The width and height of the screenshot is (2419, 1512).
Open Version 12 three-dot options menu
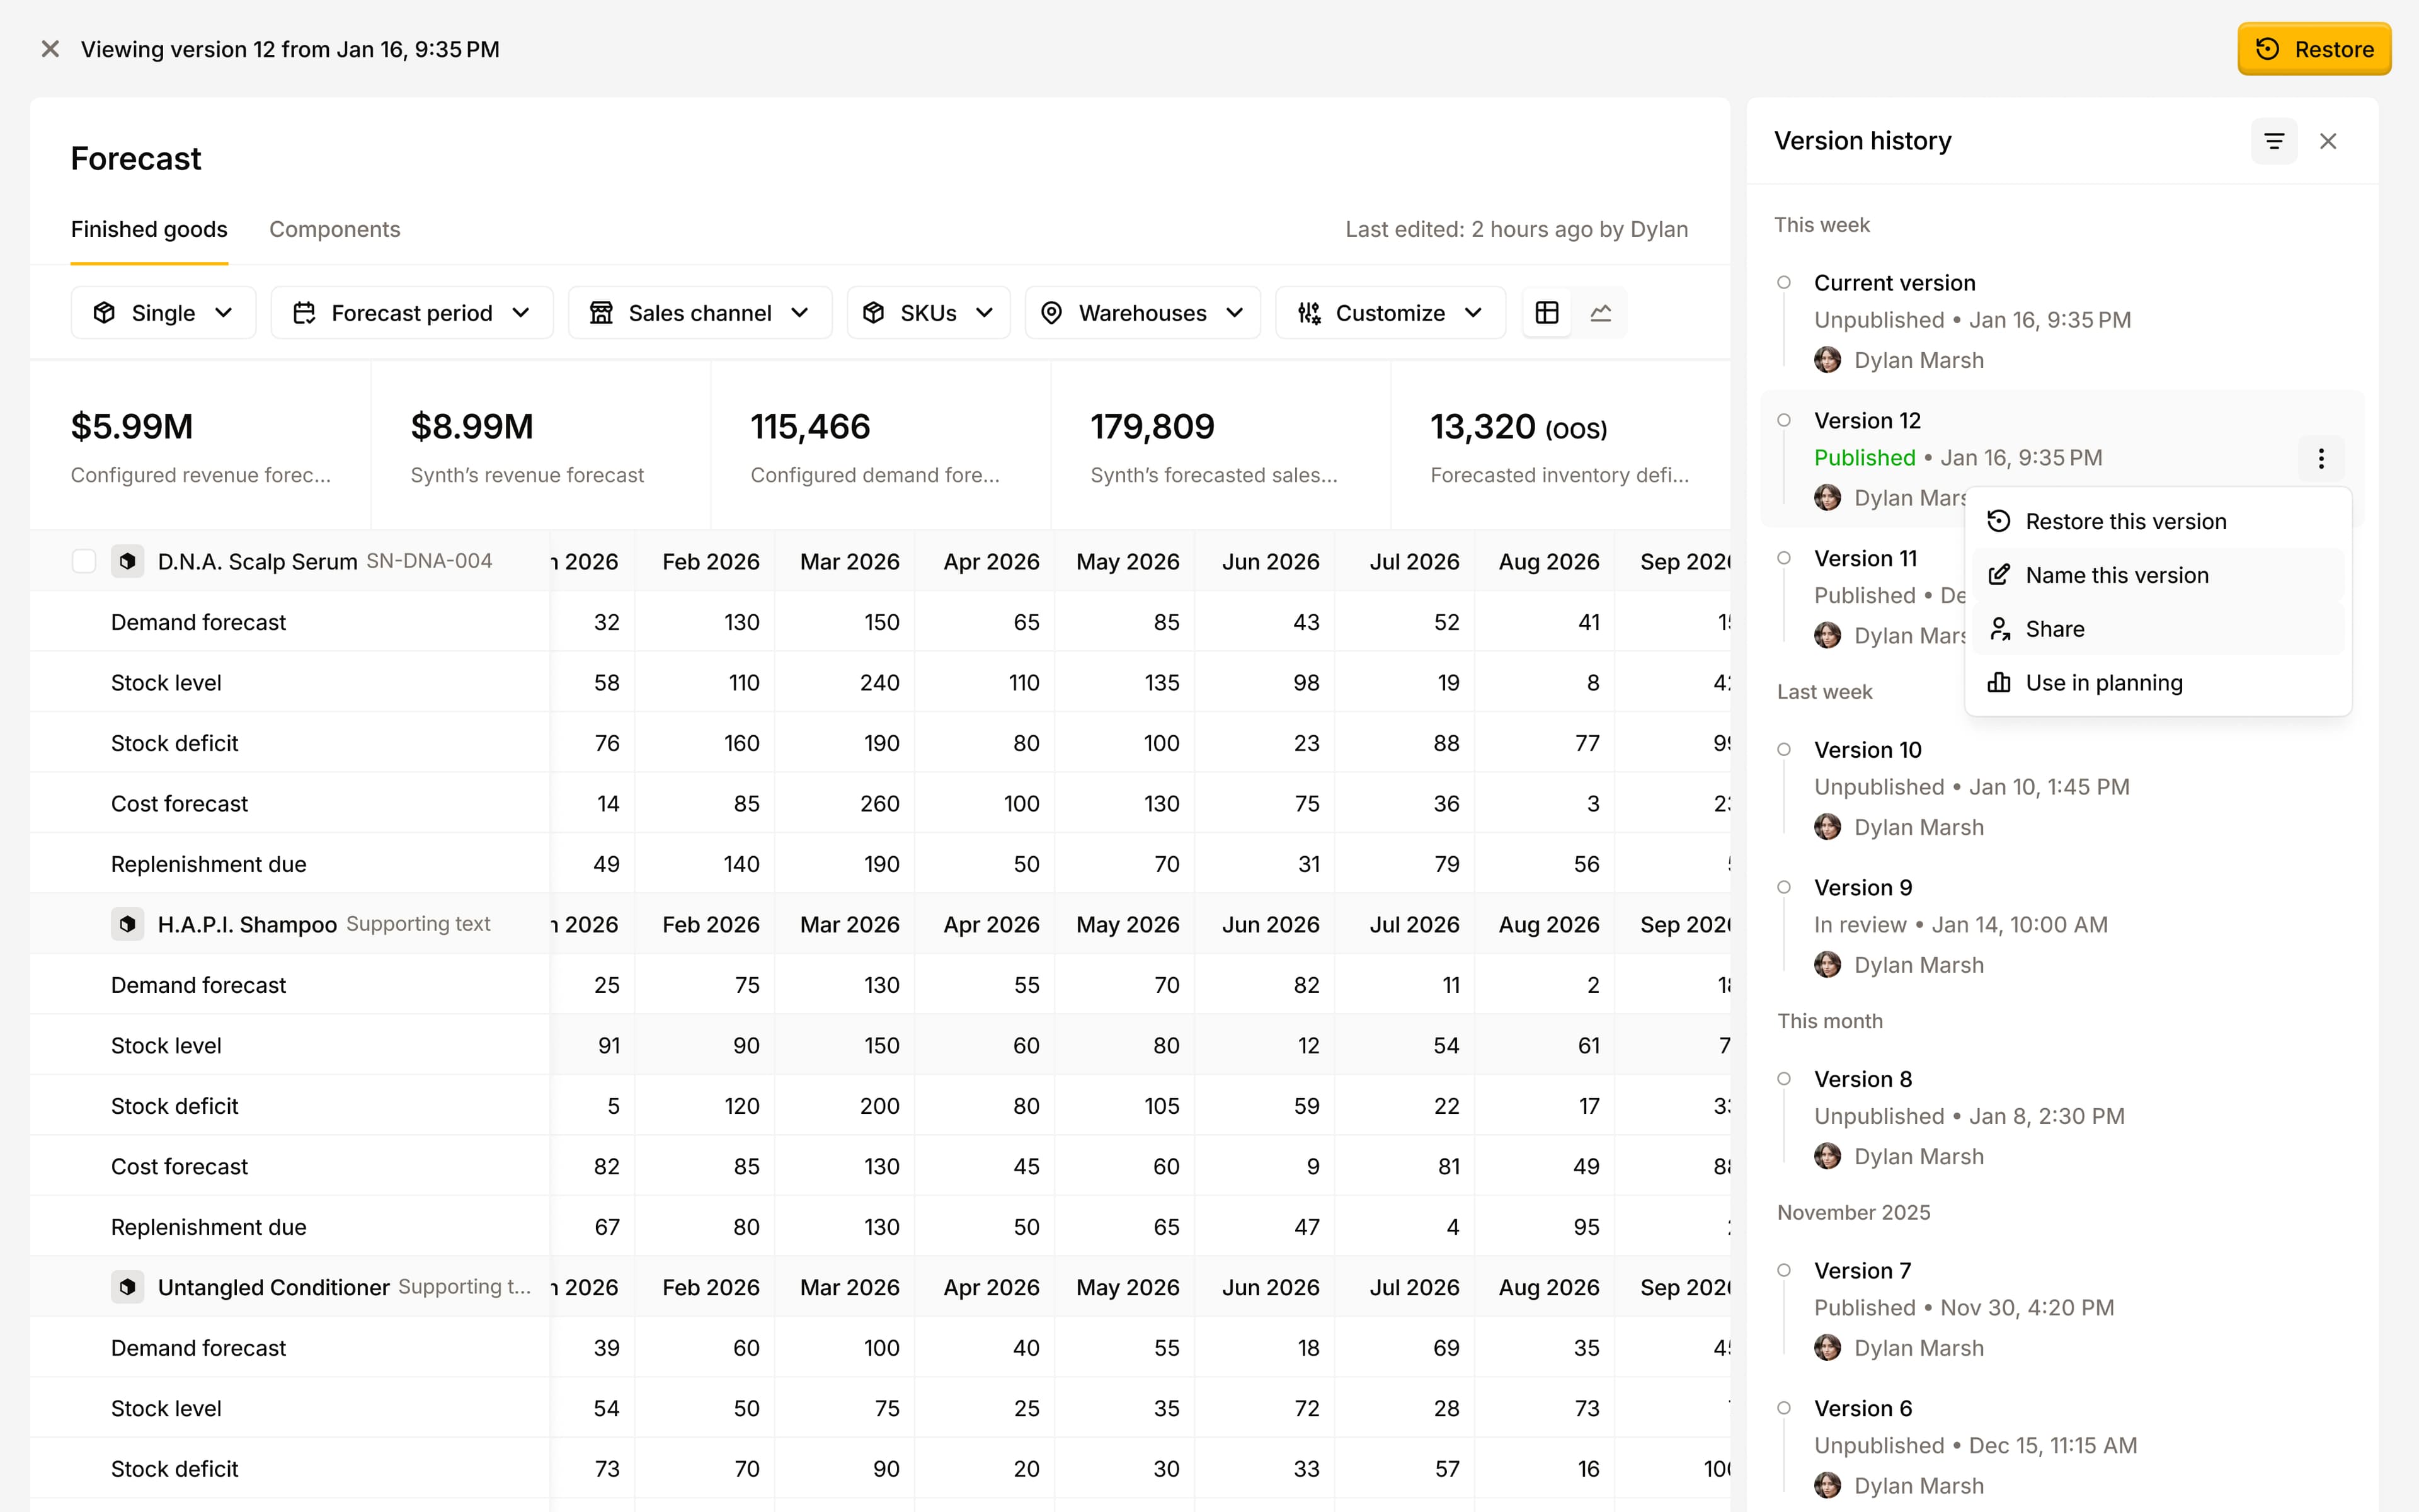(x=2321, y=458)
